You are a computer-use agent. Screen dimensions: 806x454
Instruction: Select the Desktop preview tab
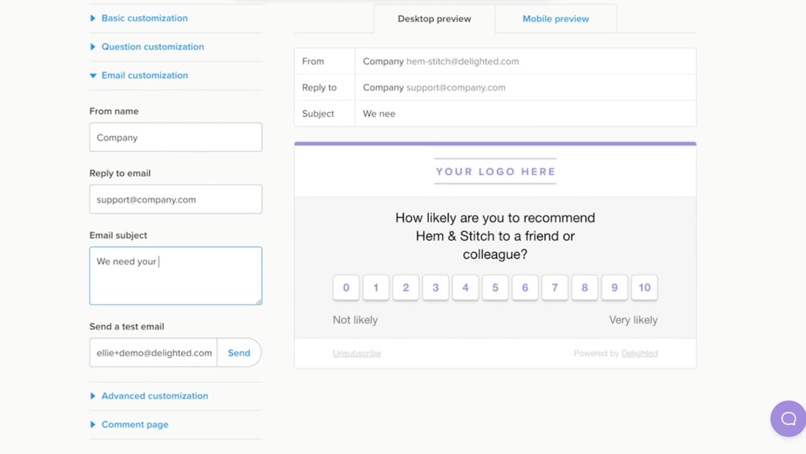coord(434,18)
